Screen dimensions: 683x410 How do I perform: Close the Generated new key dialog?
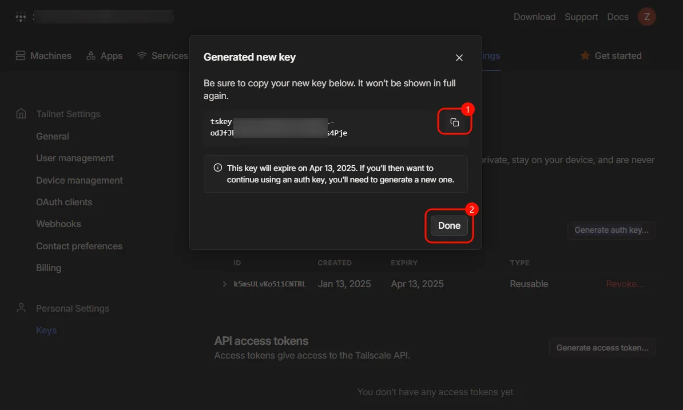459,58
